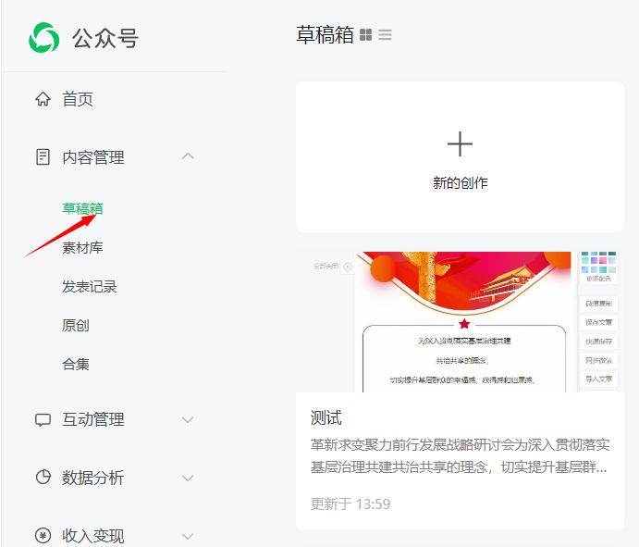
Task: Open the draft titled 测试
Action: pos(326,418)
